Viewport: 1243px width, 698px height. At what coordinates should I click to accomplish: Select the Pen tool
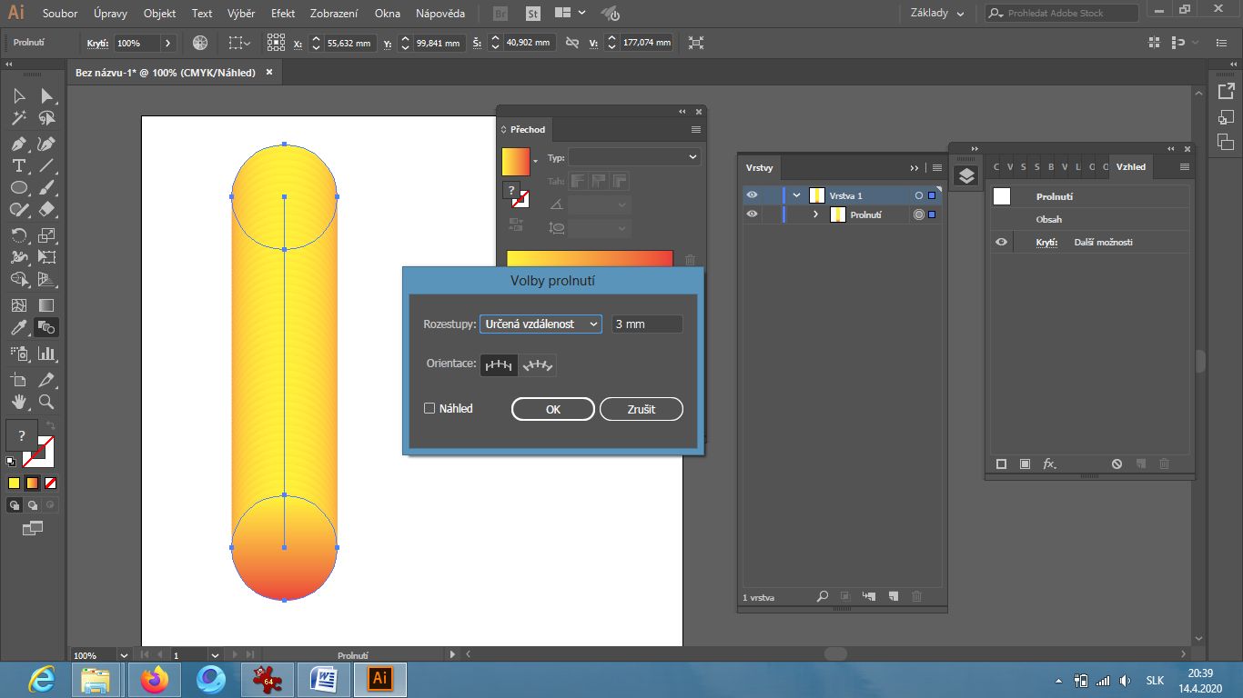[18, 144]
